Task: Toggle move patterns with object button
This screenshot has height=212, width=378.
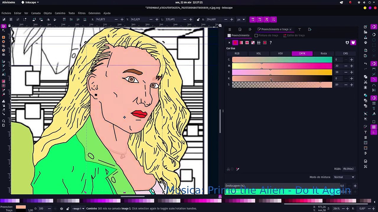Action: (x=273, y=19)
